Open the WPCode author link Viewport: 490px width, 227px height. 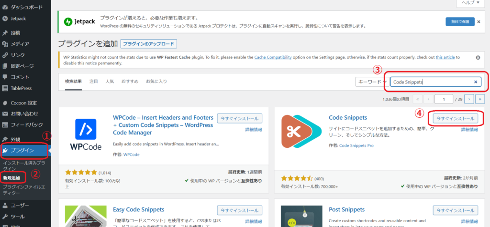tap(132, 155)
